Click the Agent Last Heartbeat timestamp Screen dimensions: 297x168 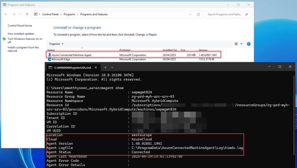pos(157,156)
